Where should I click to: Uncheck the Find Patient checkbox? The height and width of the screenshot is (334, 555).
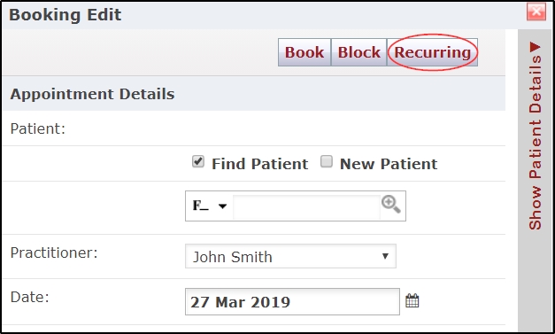(x=198, y=161)
